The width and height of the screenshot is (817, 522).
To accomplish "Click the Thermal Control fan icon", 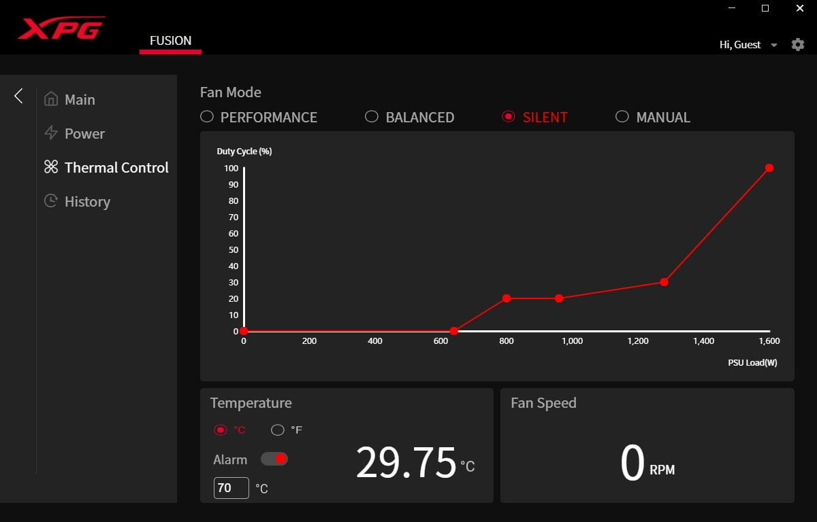I will (x=50, y=167).
